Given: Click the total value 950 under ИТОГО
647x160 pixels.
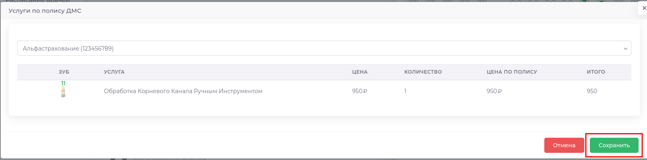Looking at the screenshot, I should [x=592, y=91].
